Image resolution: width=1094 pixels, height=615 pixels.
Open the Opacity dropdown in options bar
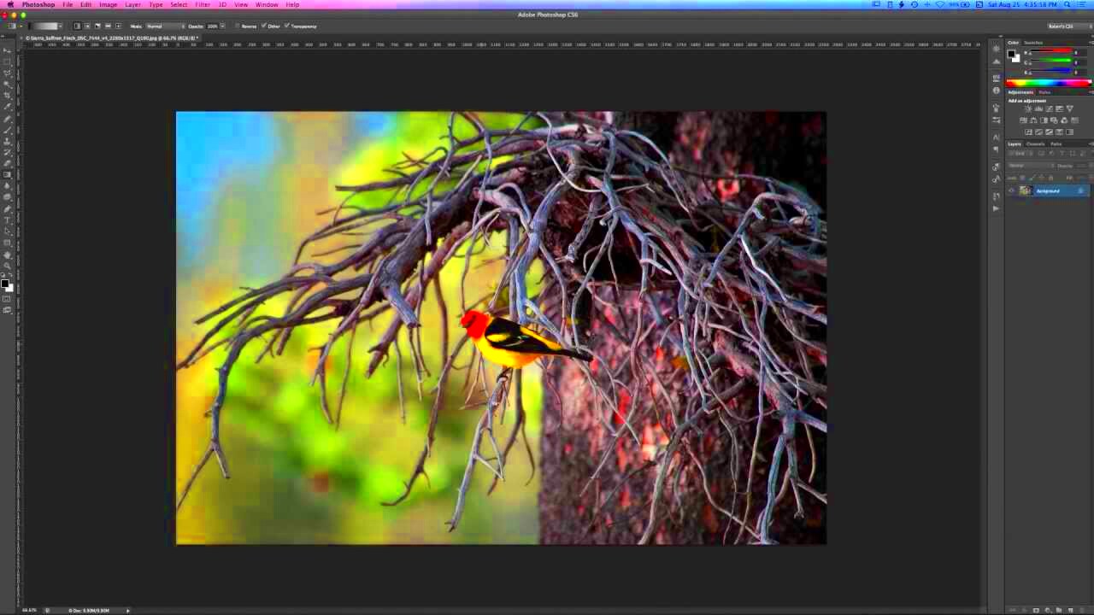(x=222, y=26)
